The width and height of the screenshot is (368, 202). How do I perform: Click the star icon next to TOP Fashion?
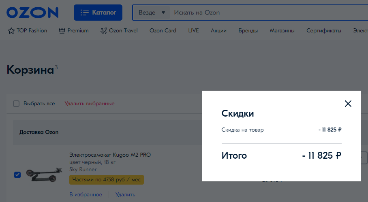pyautogui.click(x=11, y=31)
